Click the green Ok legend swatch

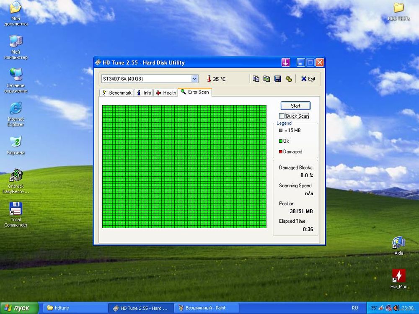[x=281, y=141]
